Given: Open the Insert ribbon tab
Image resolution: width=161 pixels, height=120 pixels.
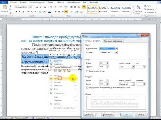Looking at the screenshot, I should (x=23, y=2).
